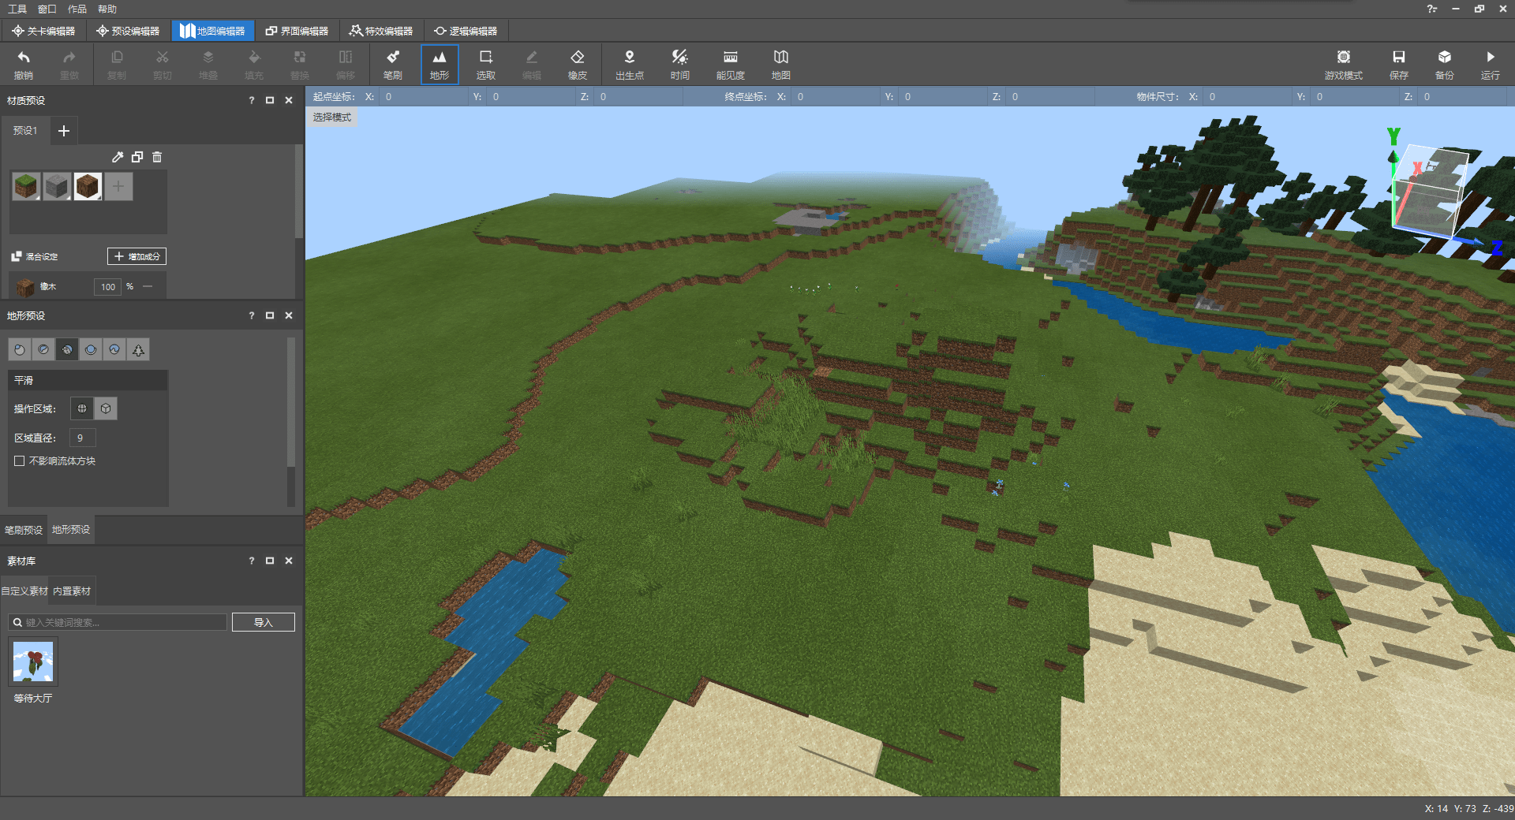Switch to the 界面编辑器 tab
Screen dimensions: 1515x820
(x=297, y=31)
